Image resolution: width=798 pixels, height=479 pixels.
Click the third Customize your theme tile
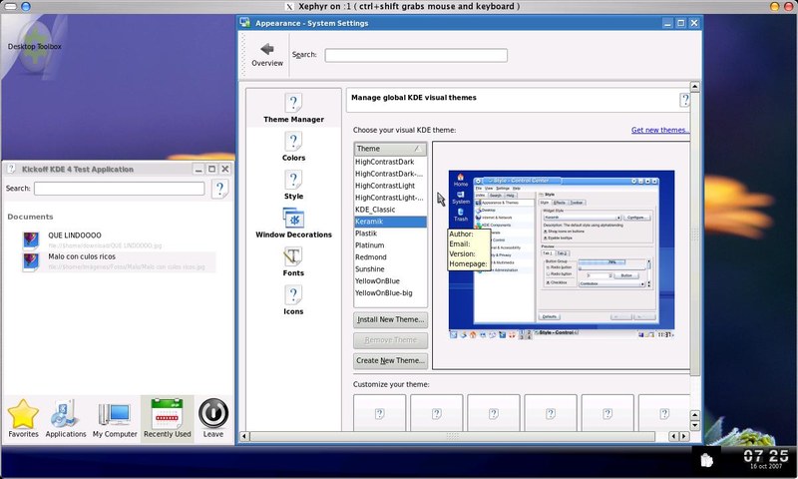click(494, 413)
